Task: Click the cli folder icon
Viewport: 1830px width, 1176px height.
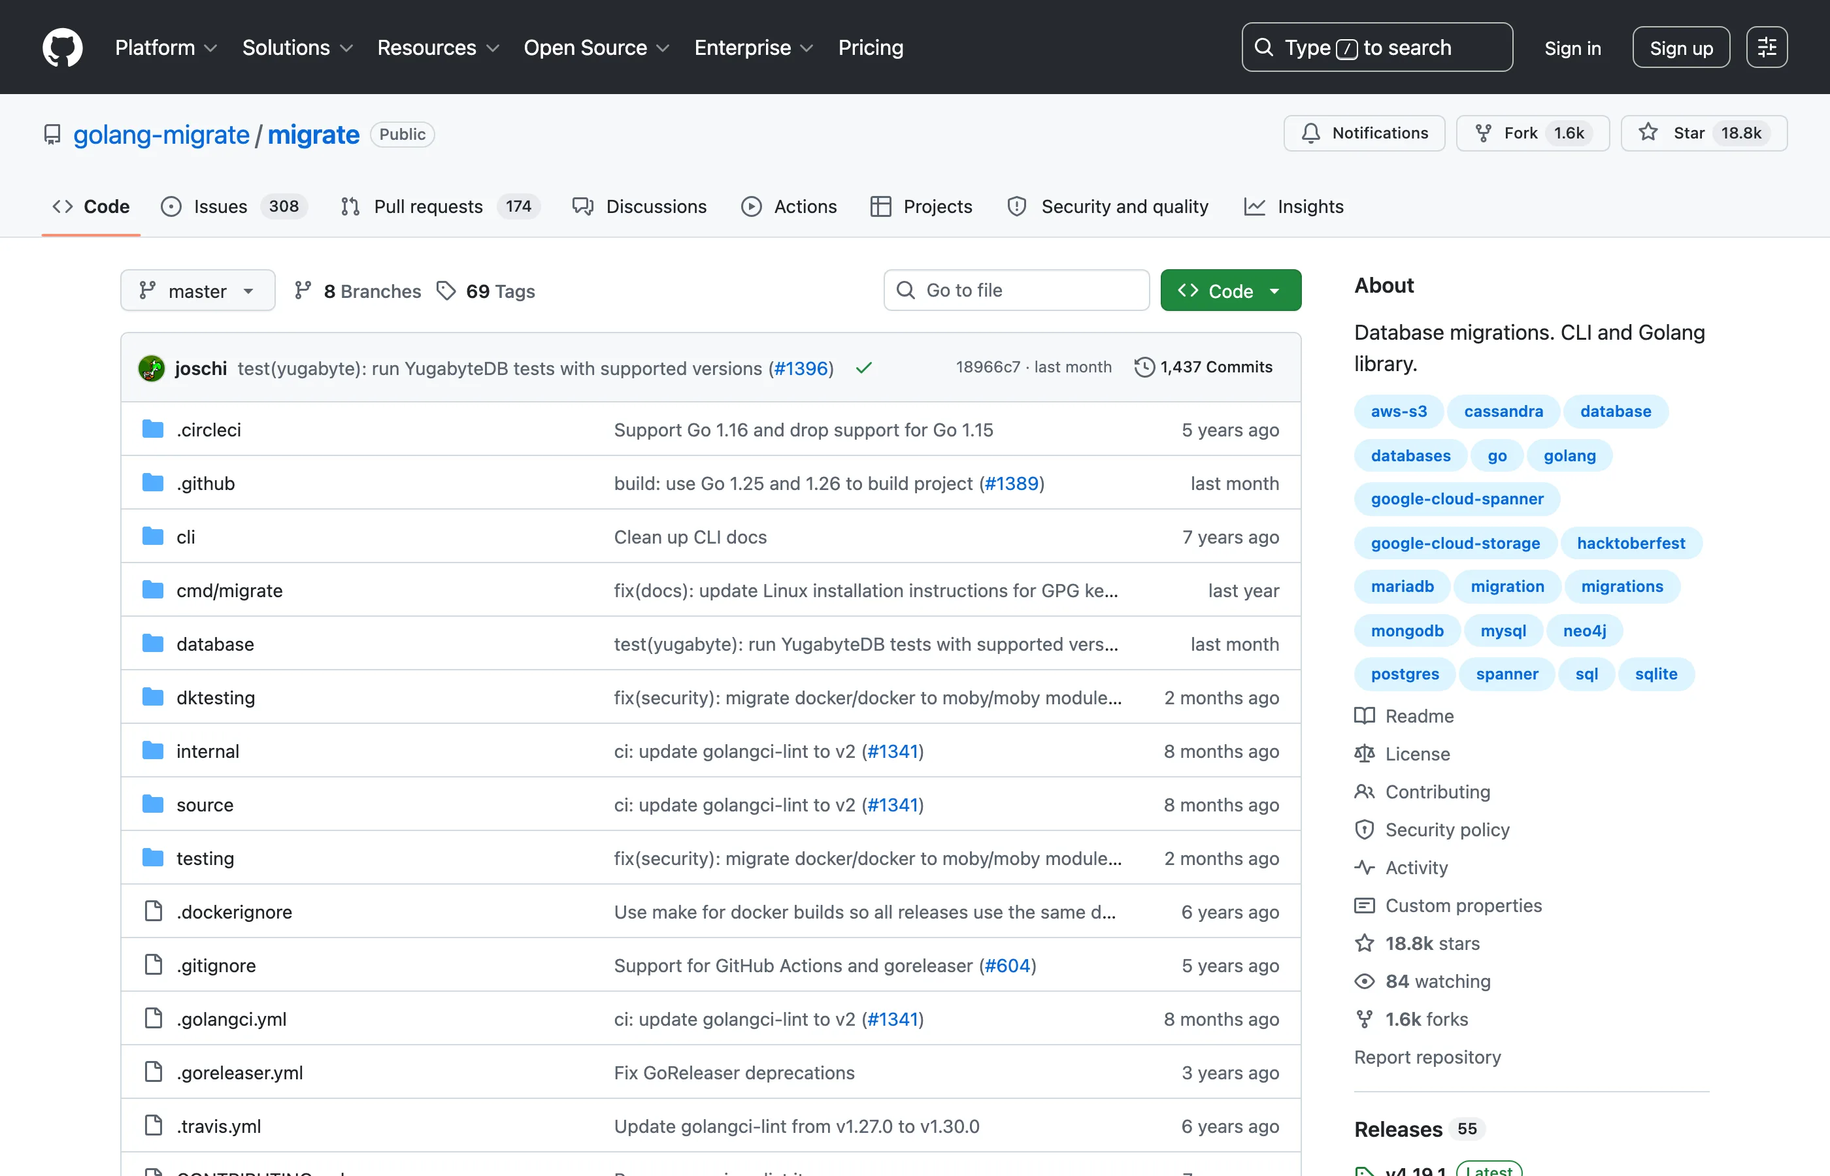Action: point(153,536)
